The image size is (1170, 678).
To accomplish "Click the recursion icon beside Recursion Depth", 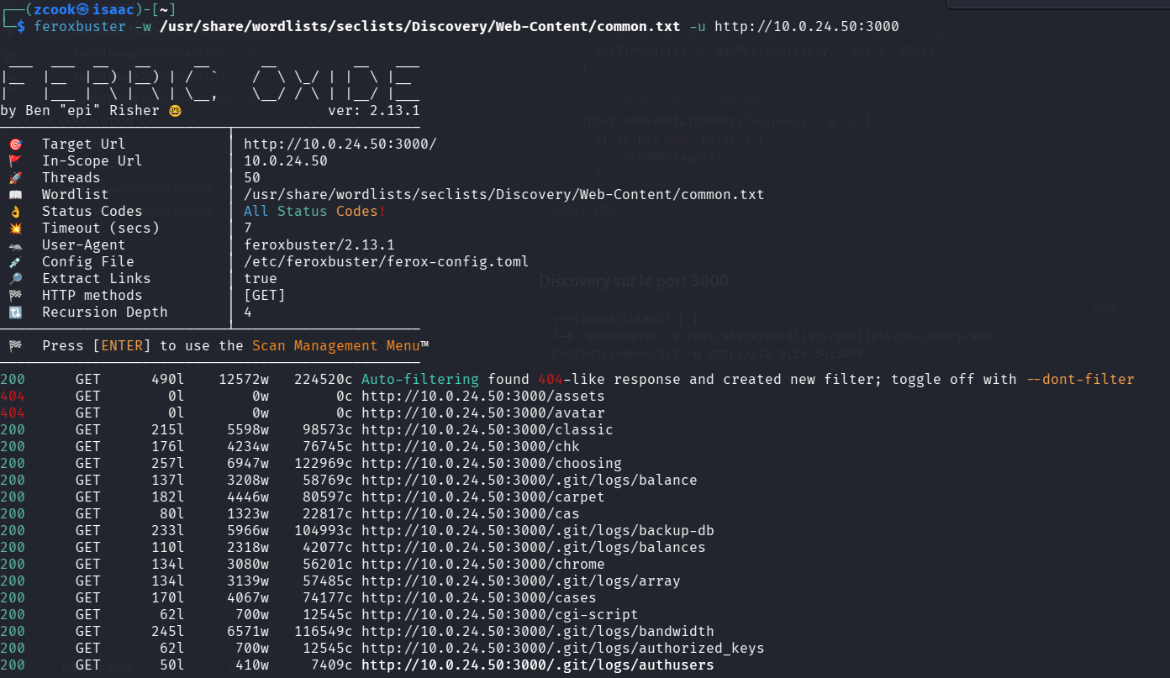I will coord(15,313).
